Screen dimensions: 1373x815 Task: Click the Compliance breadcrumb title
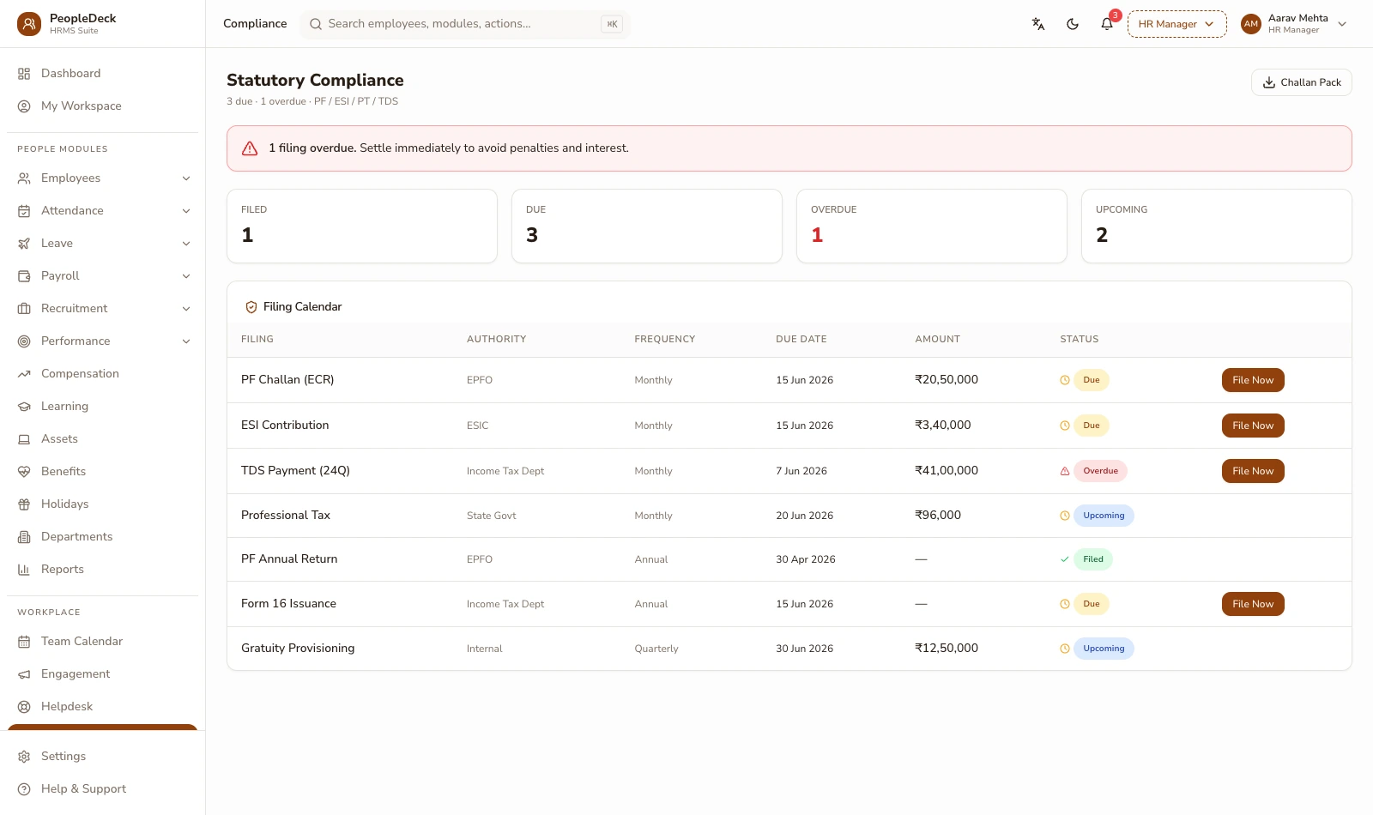pos(255,24)
